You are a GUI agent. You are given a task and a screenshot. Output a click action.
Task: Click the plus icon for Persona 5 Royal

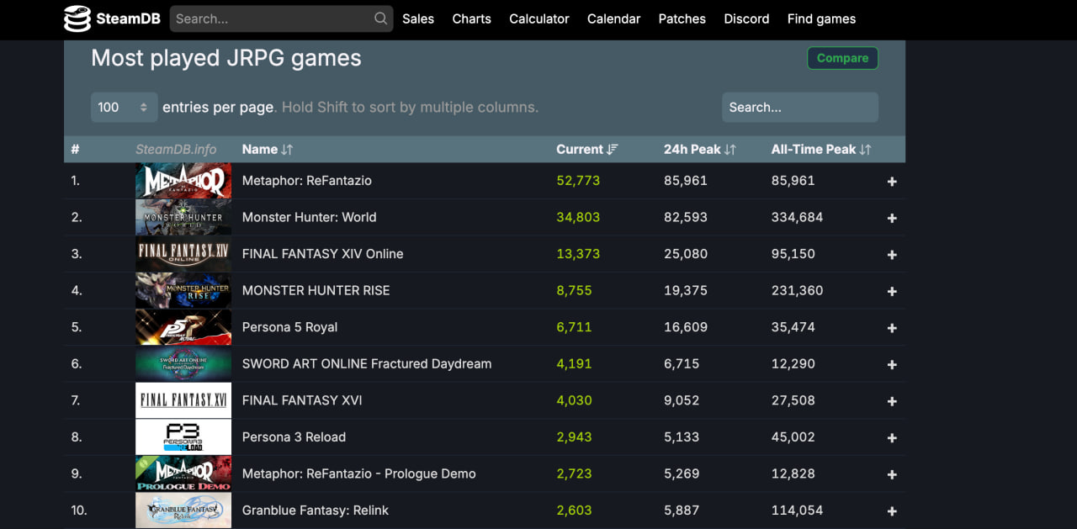[x=892, y=328]
